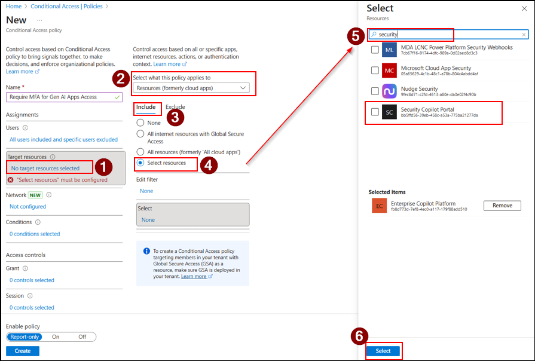Image resolution: width=535 pixels, height=361 pixels.
Task: Choose the None radio button
Action: click(x=140, y=123)
